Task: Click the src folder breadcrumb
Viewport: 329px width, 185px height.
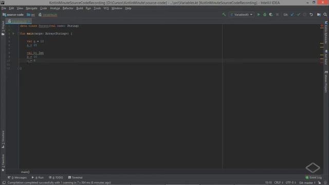Action: click(31, 15)
